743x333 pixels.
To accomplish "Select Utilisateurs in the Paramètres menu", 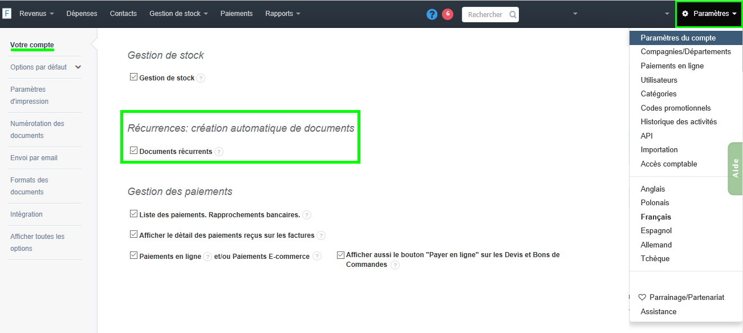I will (x=659, y=80).
